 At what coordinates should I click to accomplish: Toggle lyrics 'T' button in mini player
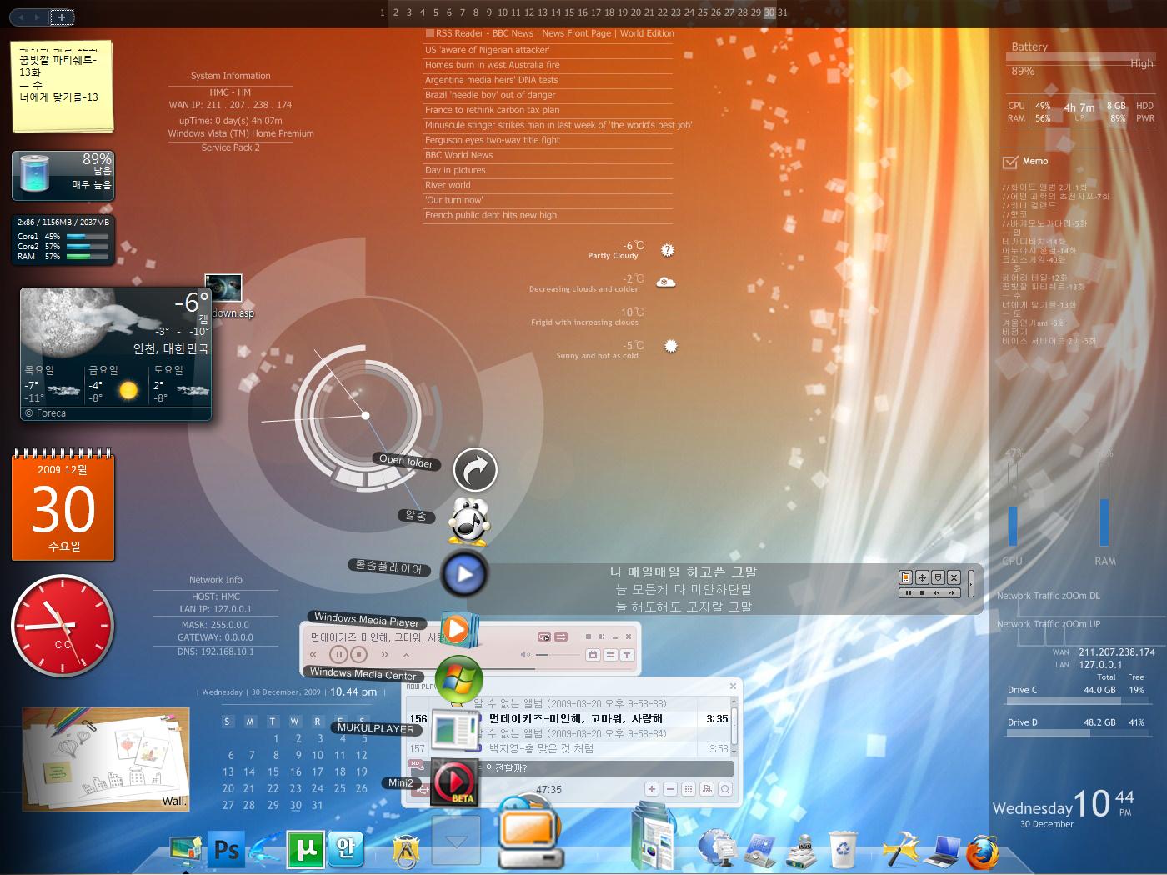point(627,655)
